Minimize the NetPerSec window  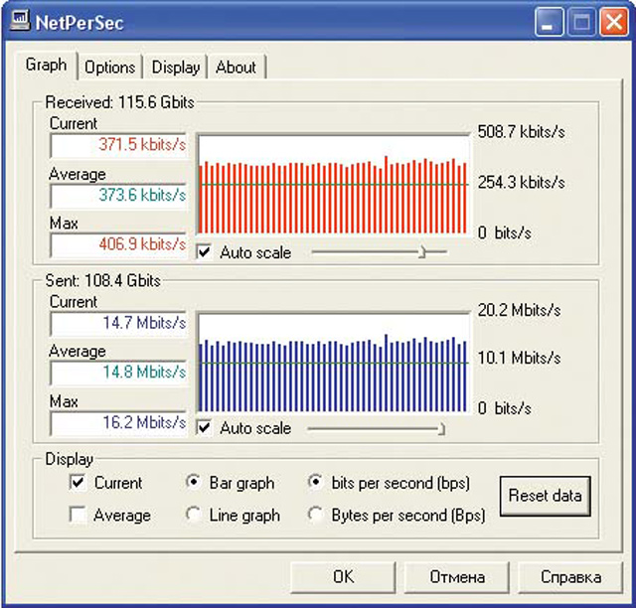pos(549,22)
